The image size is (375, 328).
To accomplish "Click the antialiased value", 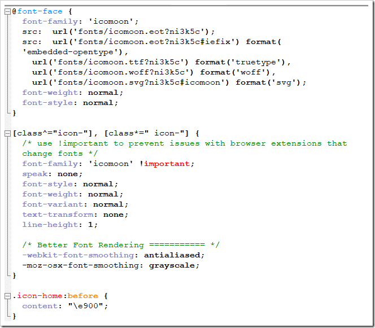I will (172, 255).
